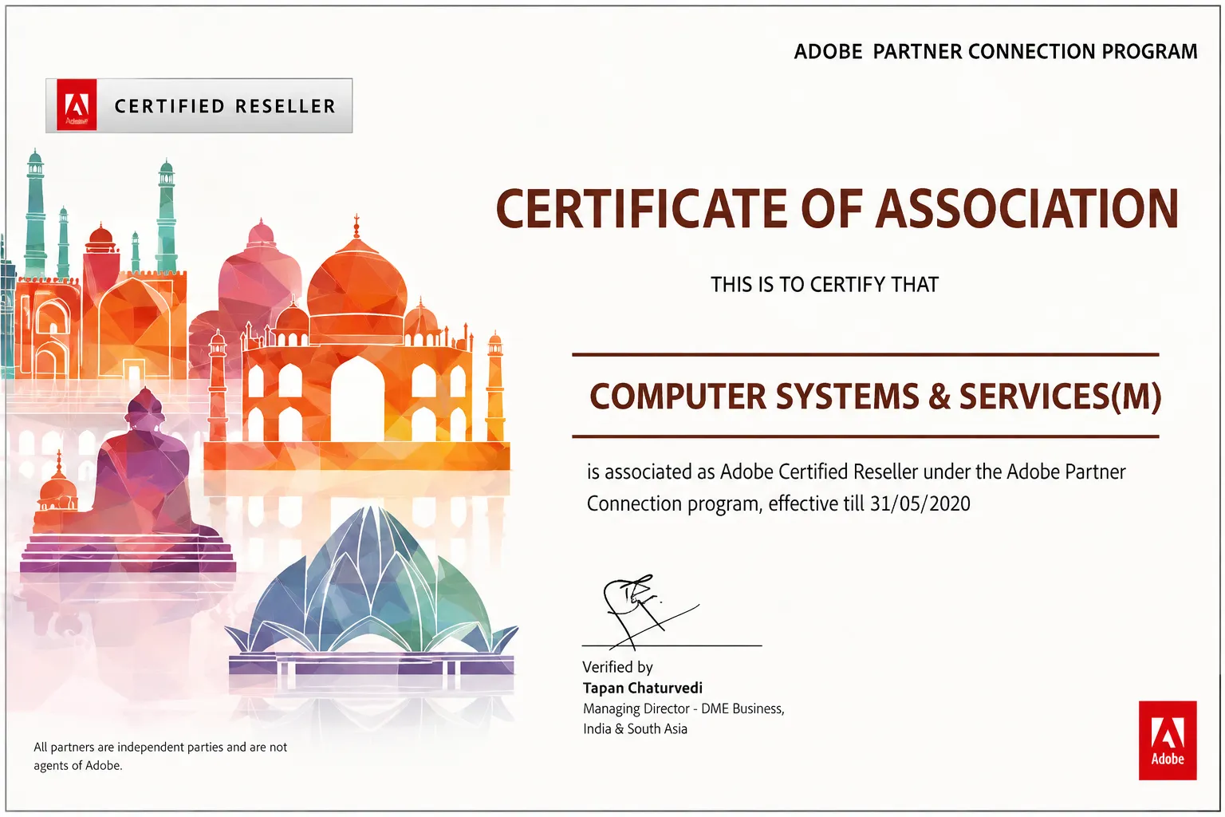Click the "India & South Asia" text

(635, 728)
